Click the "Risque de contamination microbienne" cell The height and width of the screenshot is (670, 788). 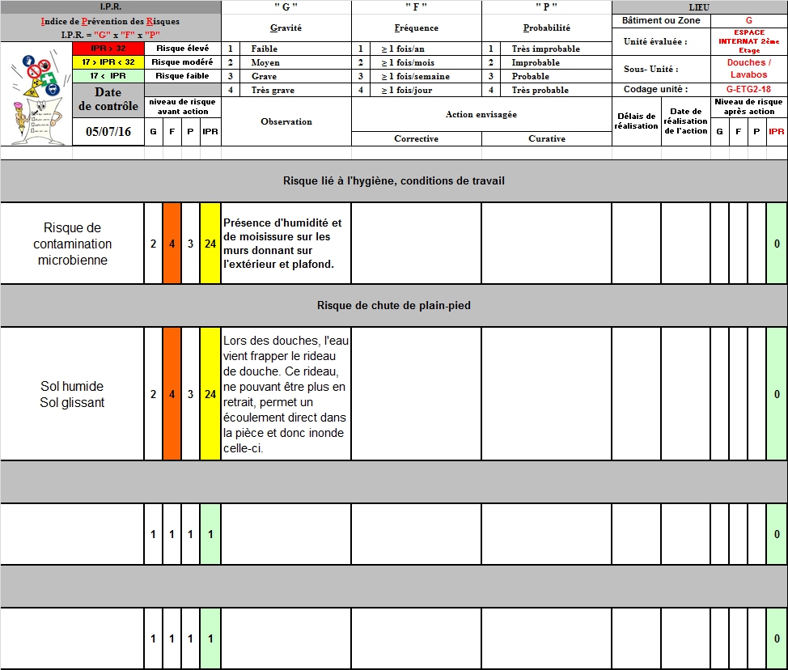click(x=72, y=244)
